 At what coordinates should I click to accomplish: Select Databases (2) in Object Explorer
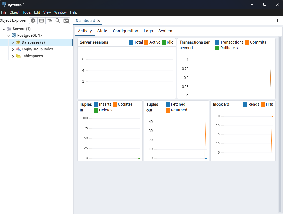[33, 42]
